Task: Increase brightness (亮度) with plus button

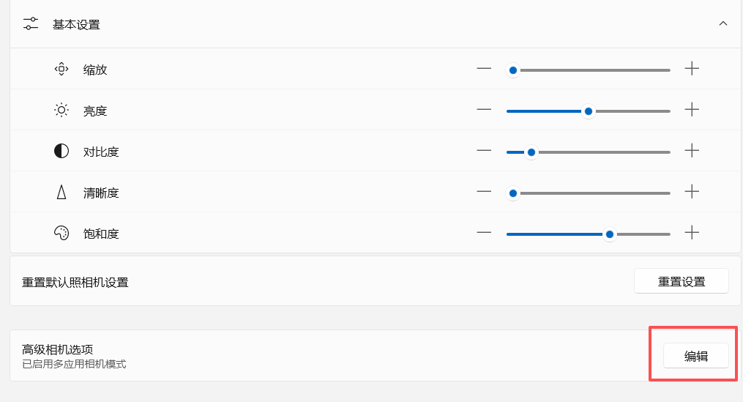Action: point(692,110)
